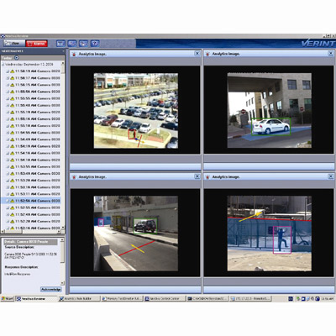The height and width of the screenshot is (336, 336).
Task: Click the green system tray icon
Action: pyautogui.click(x=298, y=299)
